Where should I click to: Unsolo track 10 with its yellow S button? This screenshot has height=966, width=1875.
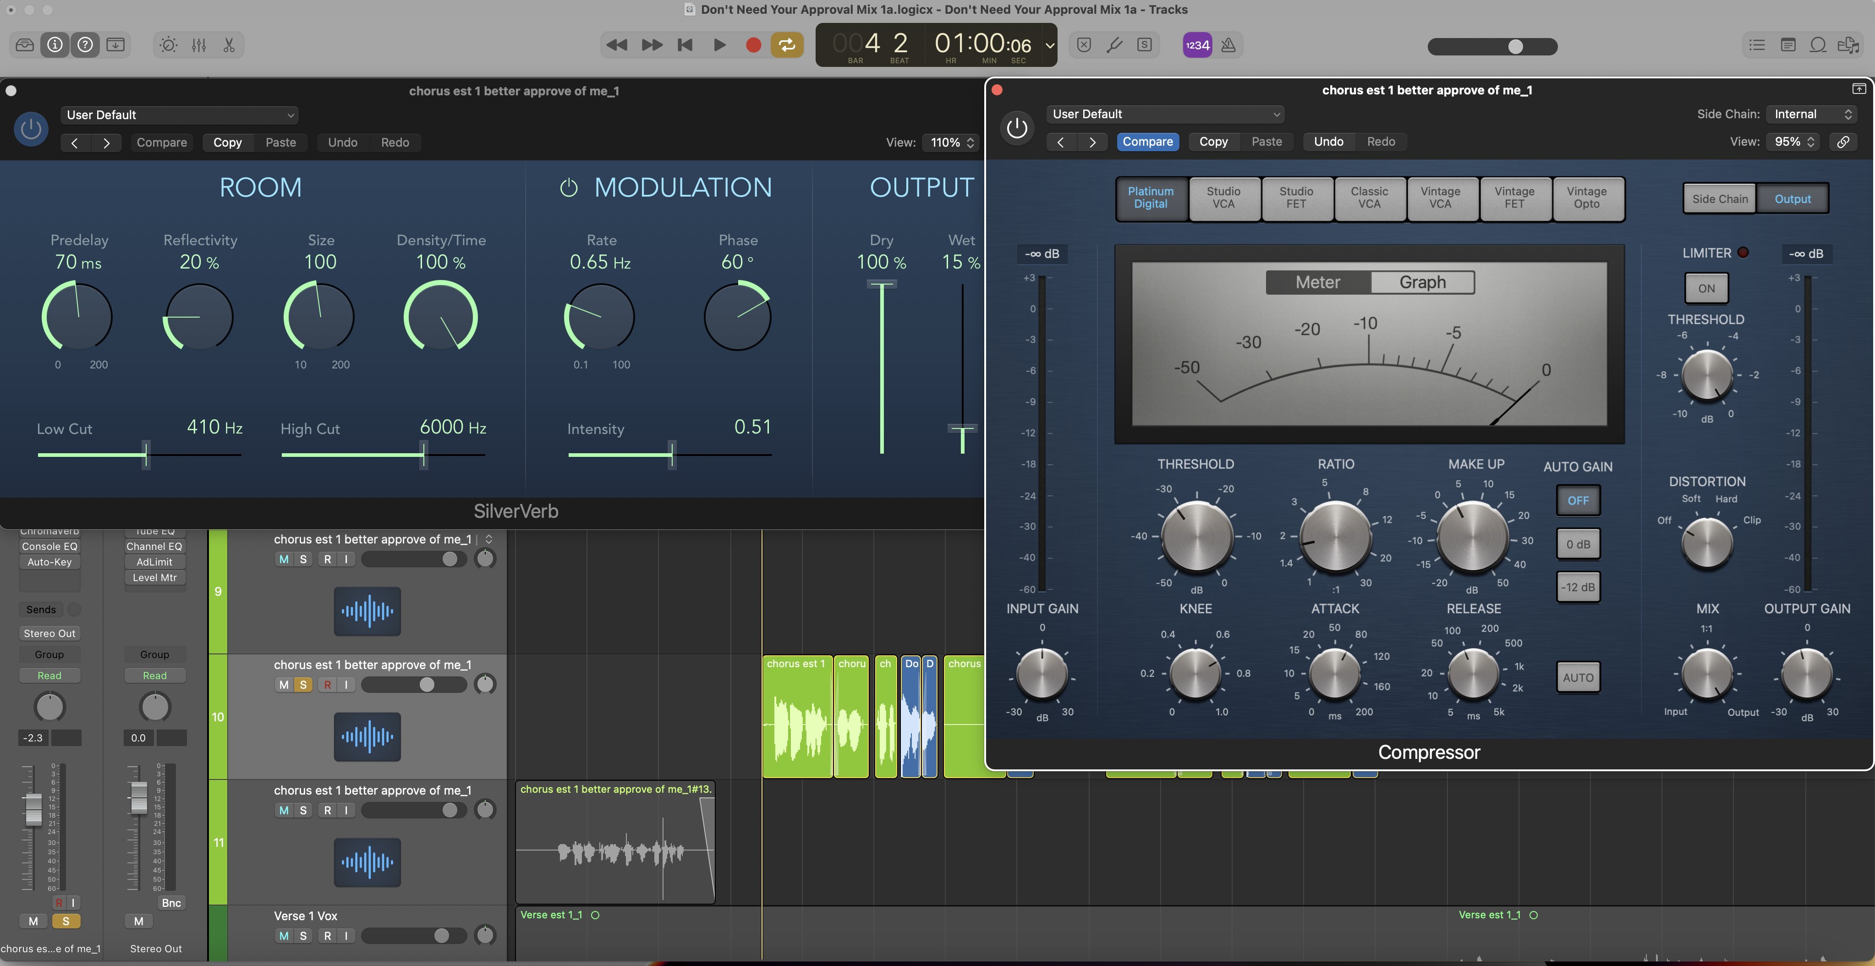303,685
